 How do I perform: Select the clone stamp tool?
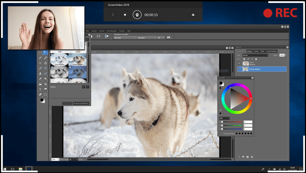40,74
